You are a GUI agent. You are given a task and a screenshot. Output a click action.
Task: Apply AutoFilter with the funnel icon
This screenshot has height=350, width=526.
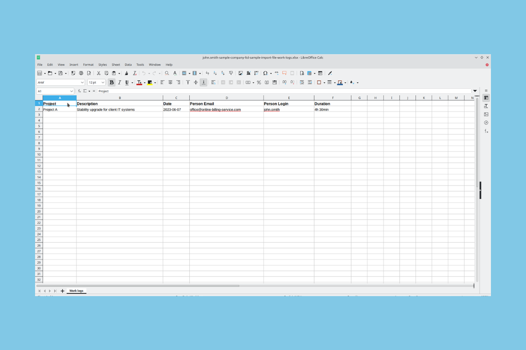(231, 73)
